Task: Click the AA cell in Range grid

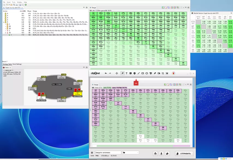Action: [93, 13]
